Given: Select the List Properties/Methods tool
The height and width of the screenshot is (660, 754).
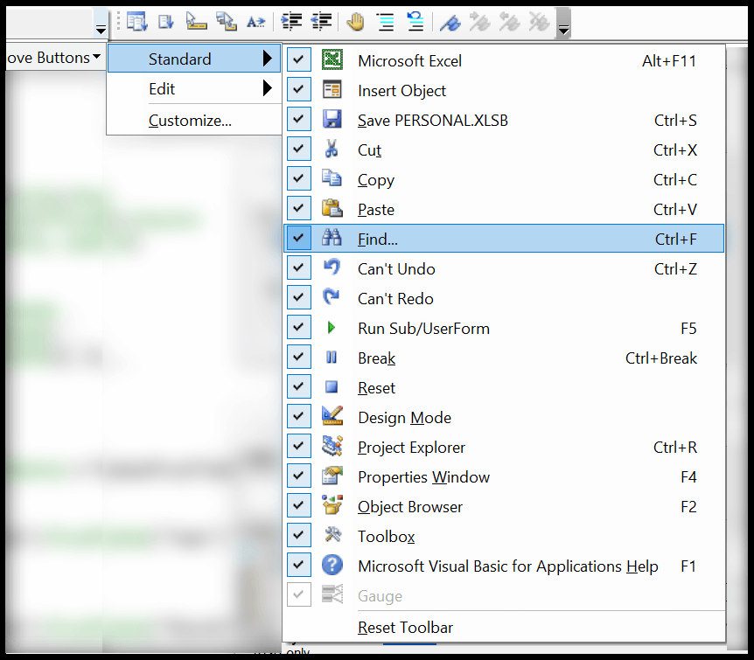Looking at the screenshot, I should 137,21.
